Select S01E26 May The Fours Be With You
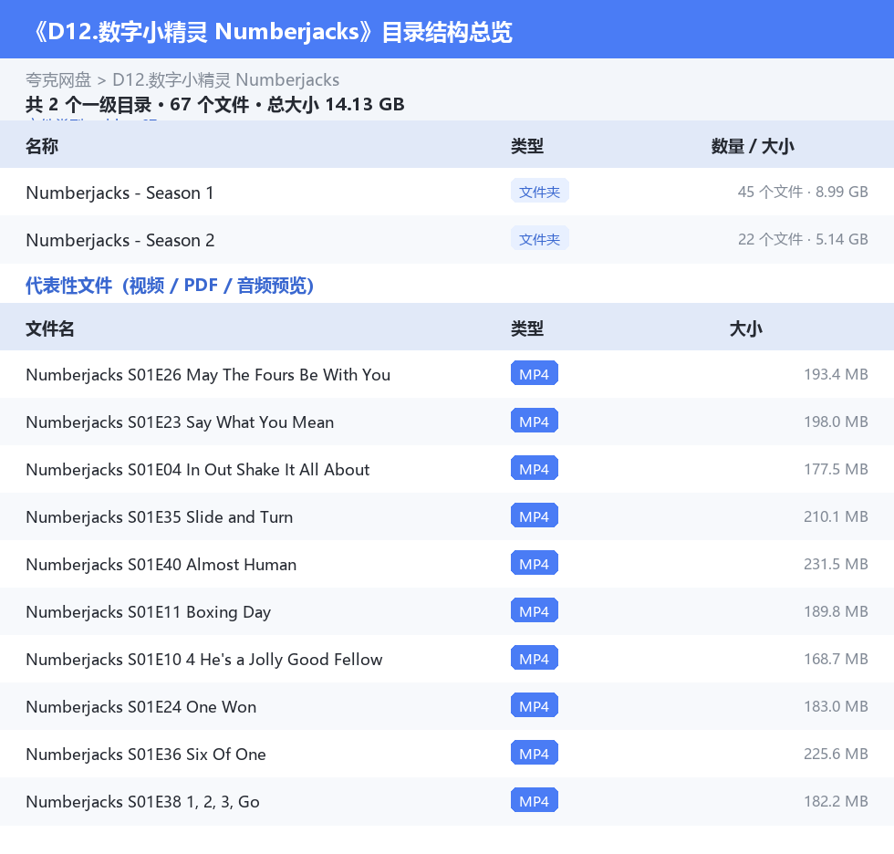 (208, 375)
